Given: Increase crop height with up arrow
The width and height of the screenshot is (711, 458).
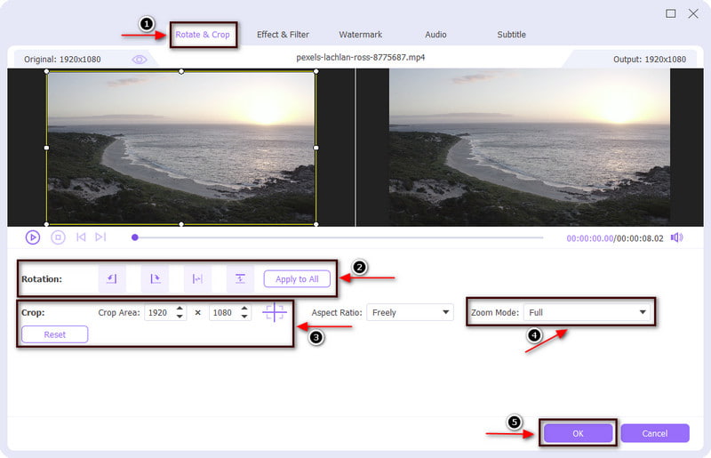Looking at the screenshot, I should point(244,309).
